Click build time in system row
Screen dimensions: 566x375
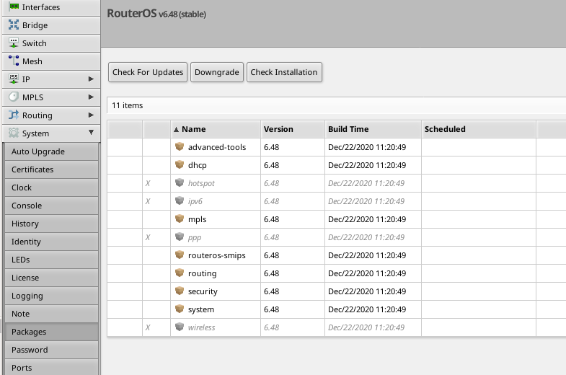(x=367, y=309)
